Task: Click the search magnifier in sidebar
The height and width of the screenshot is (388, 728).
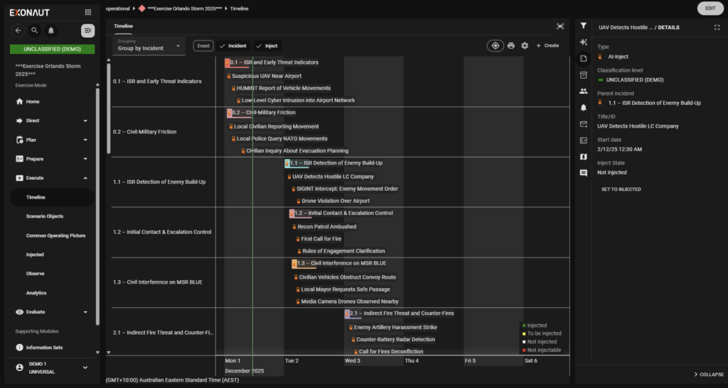Action: pyautogui.click(x=35, y=31)
